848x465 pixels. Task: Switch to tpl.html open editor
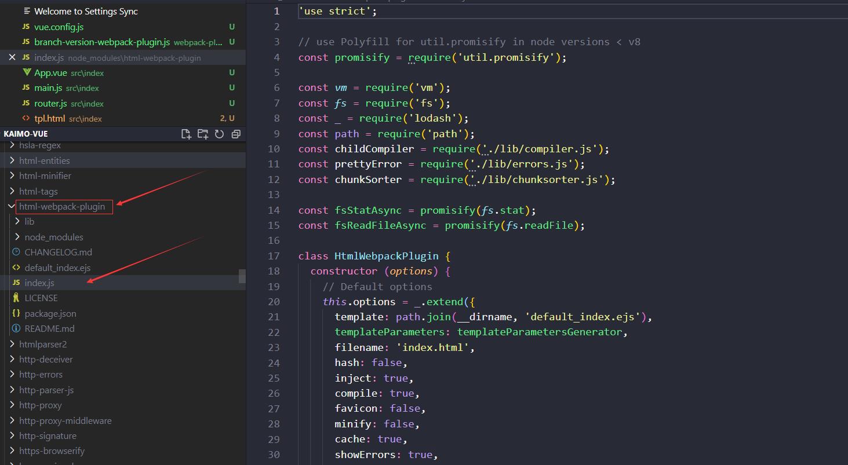pos(49,118)
